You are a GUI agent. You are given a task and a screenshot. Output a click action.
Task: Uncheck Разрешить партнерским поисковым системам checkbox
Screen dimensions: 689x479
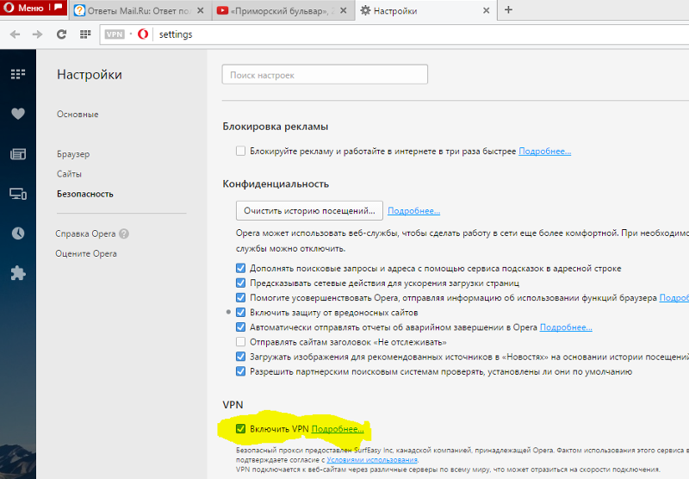240,371
